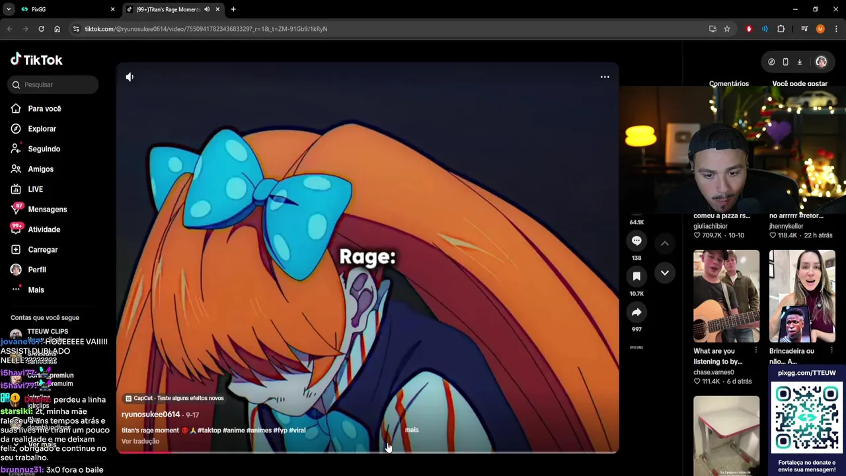Expand the Mais menu in the sidebar

(x=36, y=290)
